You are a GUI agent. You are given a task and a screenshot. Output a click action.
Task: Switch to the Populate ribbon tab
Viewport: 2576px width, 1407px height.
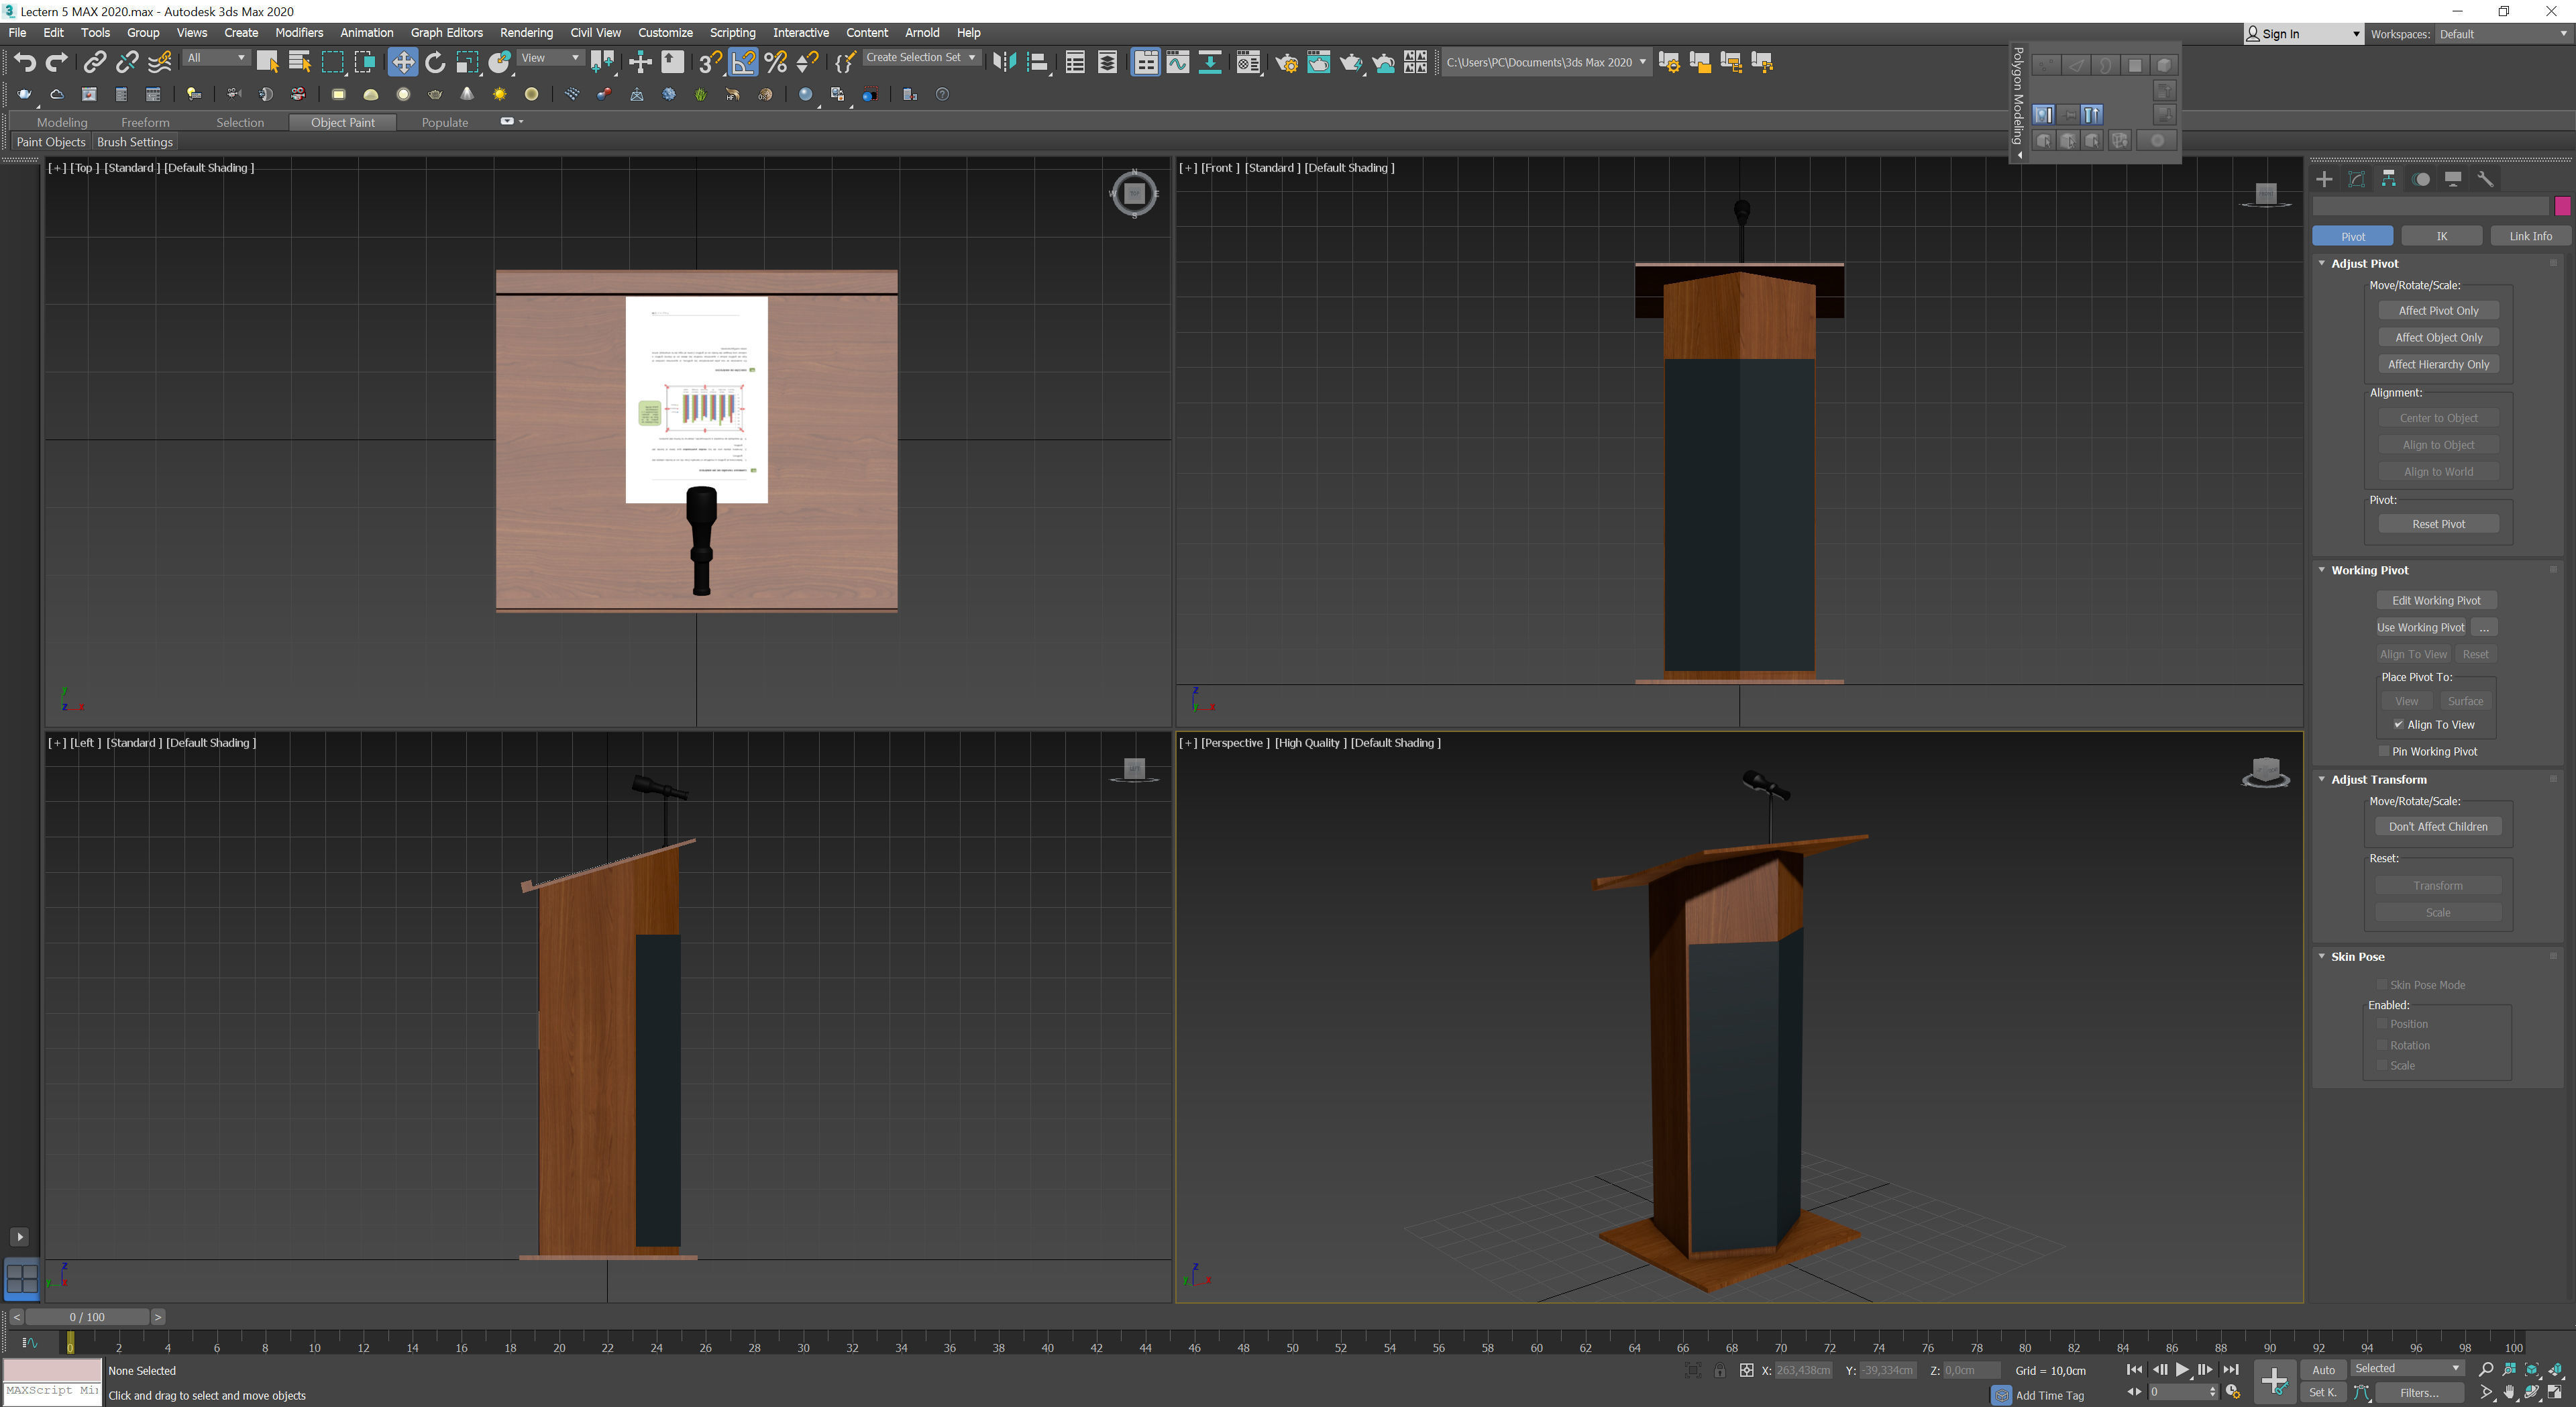444,122
